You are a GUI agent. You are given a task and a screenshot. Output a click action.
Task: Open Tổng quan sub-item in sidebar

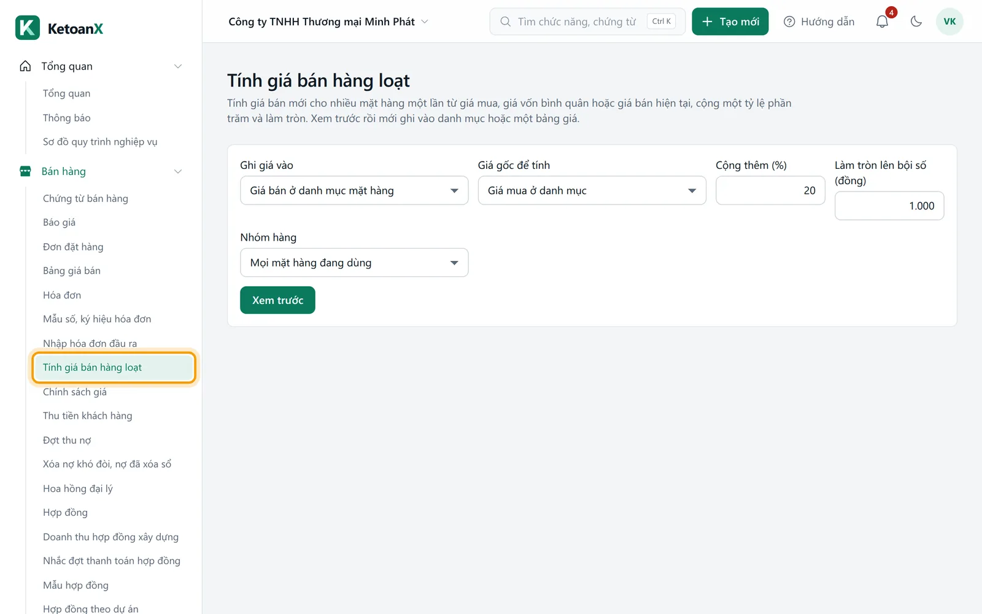[x=67, y=93]
